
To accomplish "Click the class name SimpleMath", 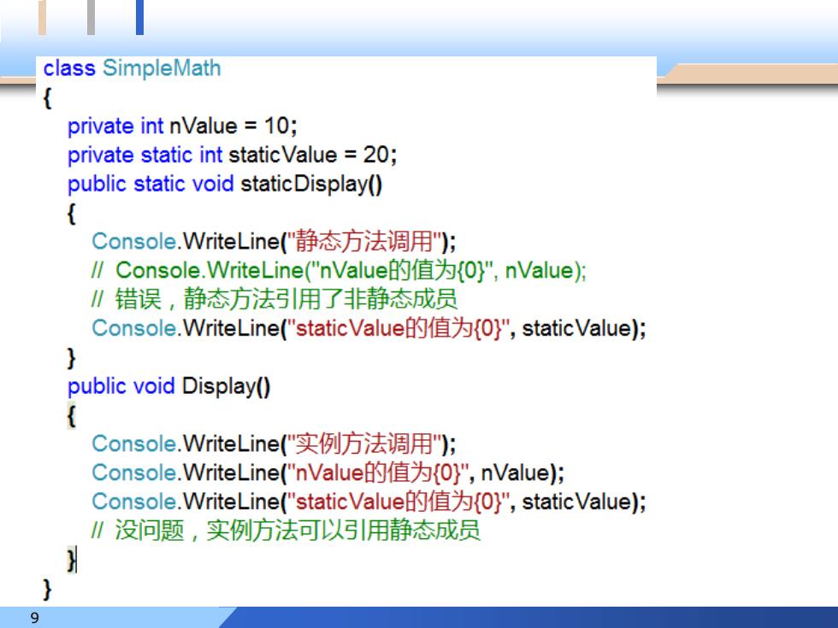I will 162,68.
